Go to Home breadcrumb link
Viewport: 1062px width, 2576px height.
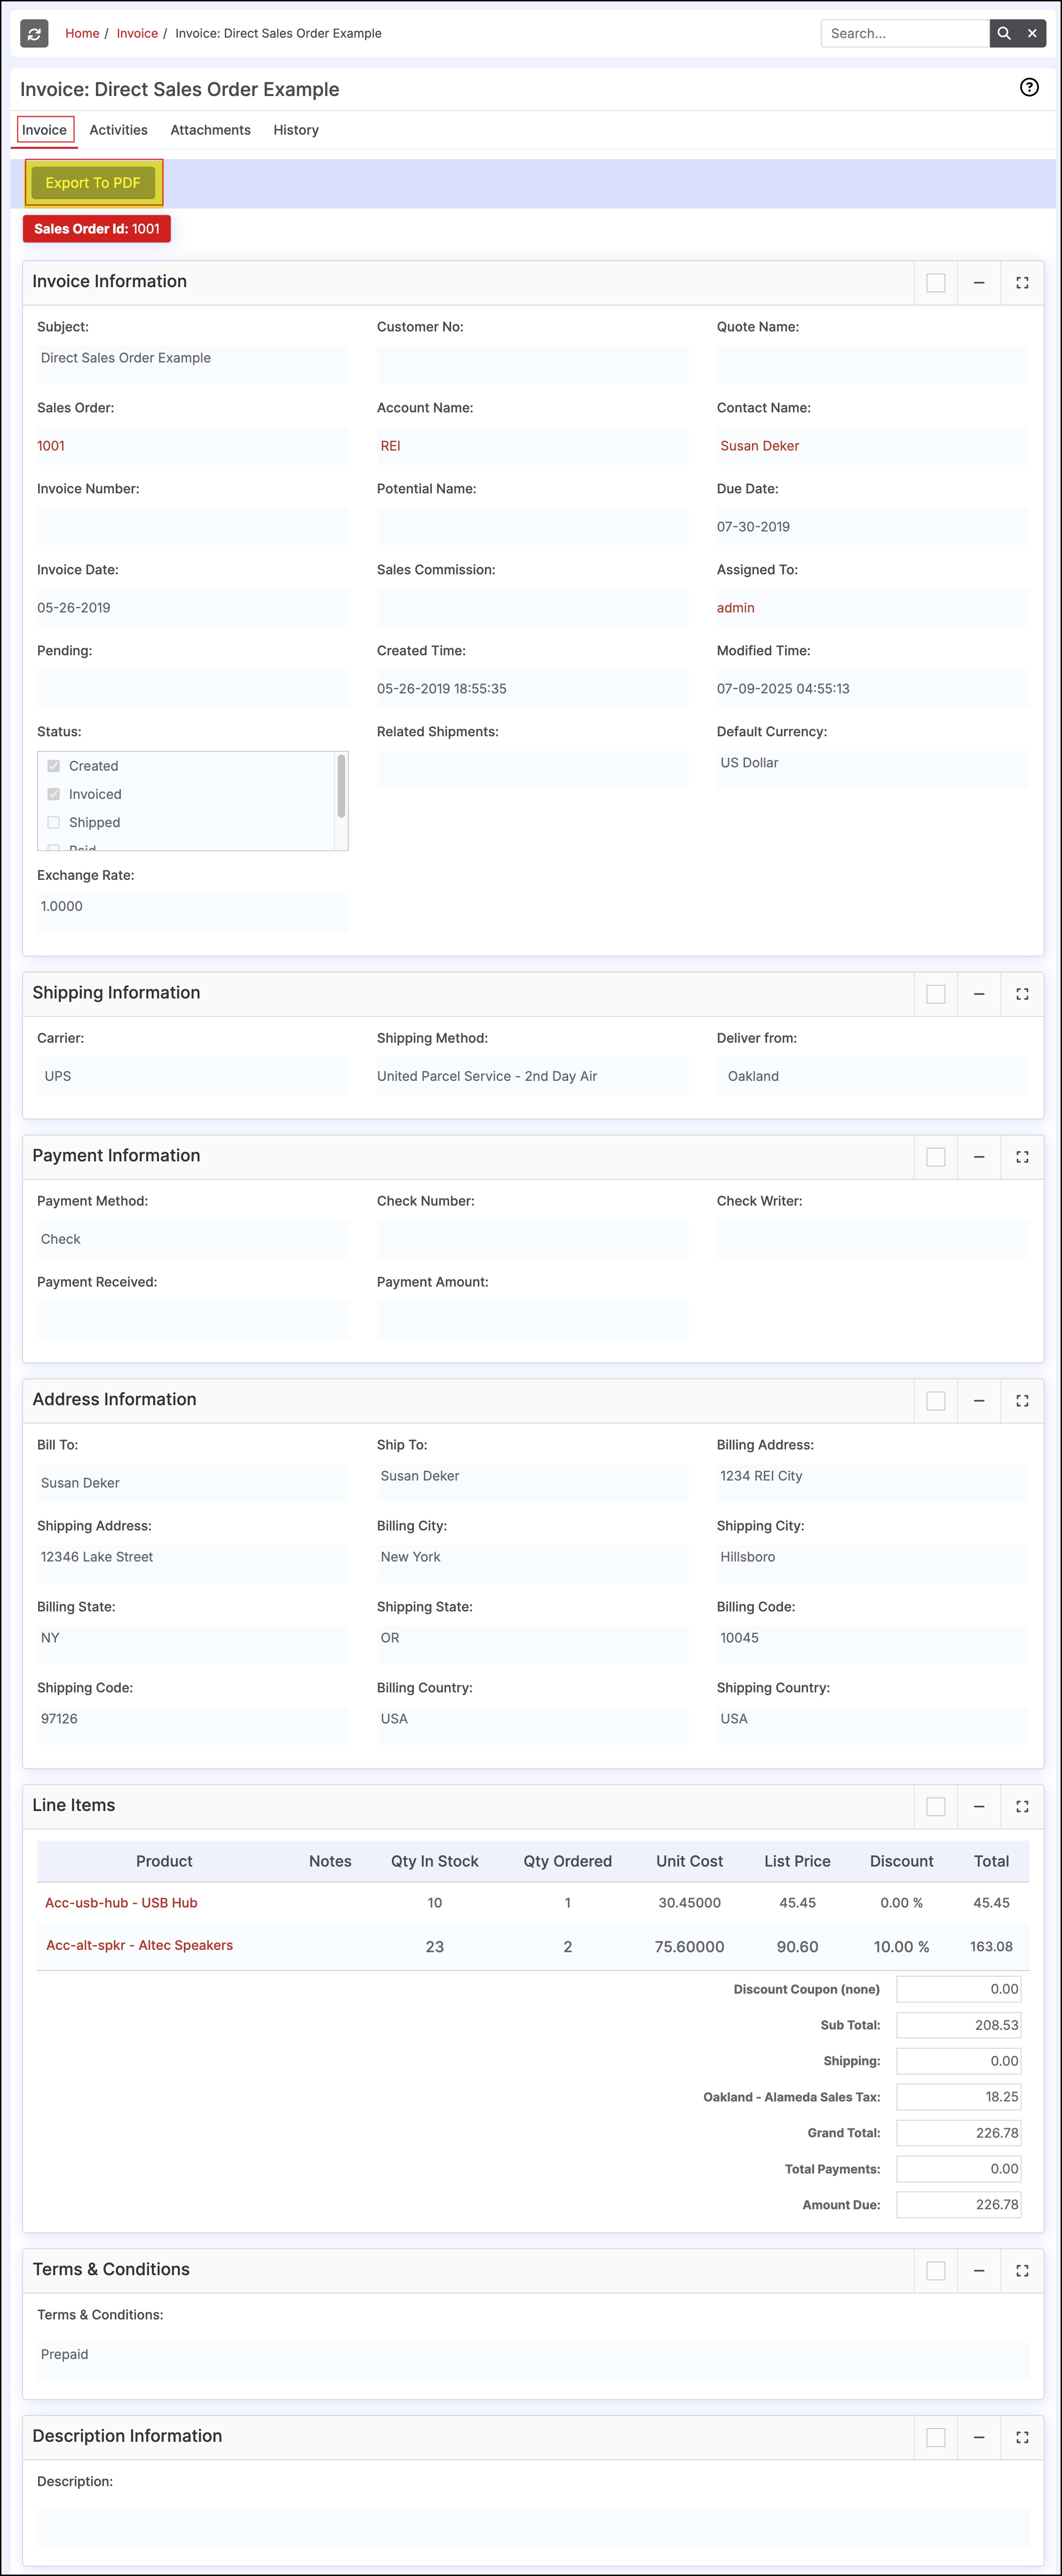coord(82,33)
